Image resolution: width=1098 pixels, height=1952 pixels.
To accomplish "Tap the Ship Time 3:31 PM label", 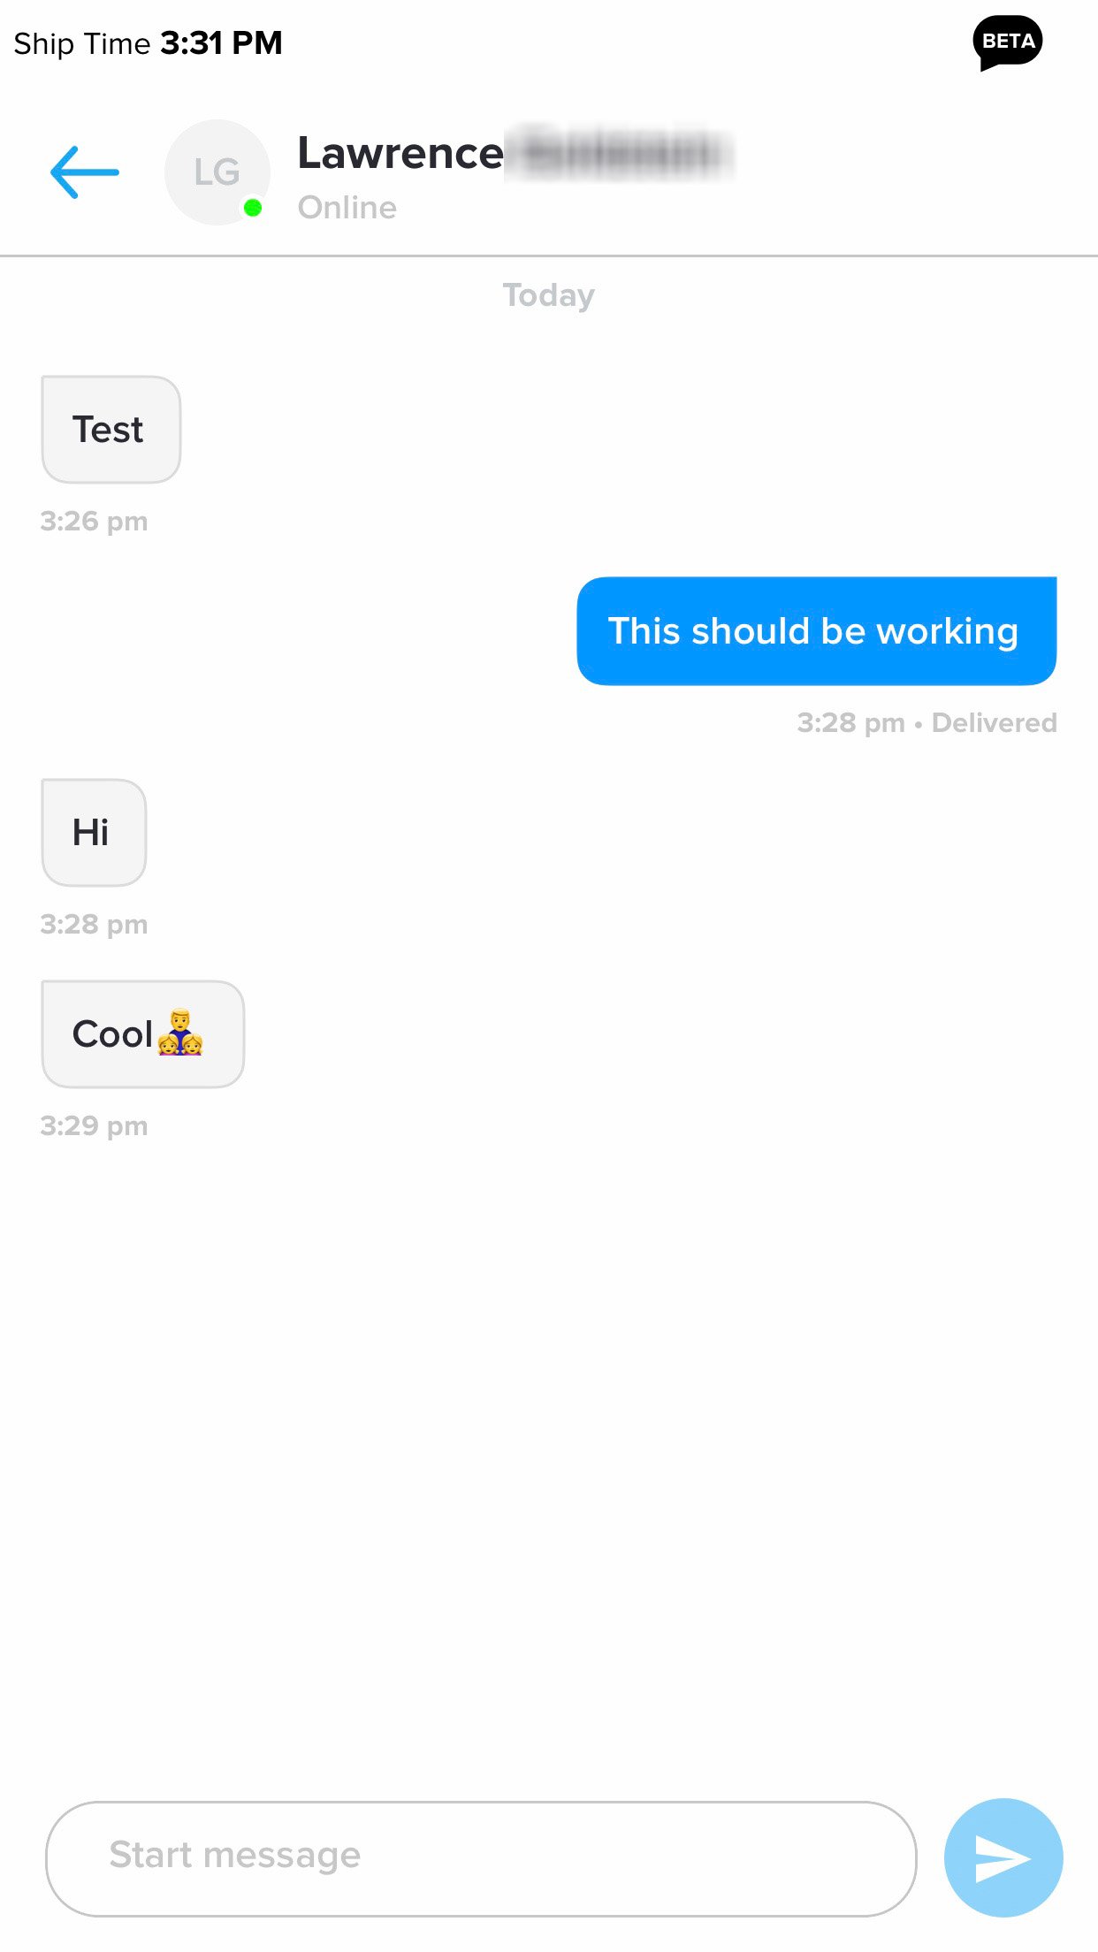I will [x=149, y=42].
